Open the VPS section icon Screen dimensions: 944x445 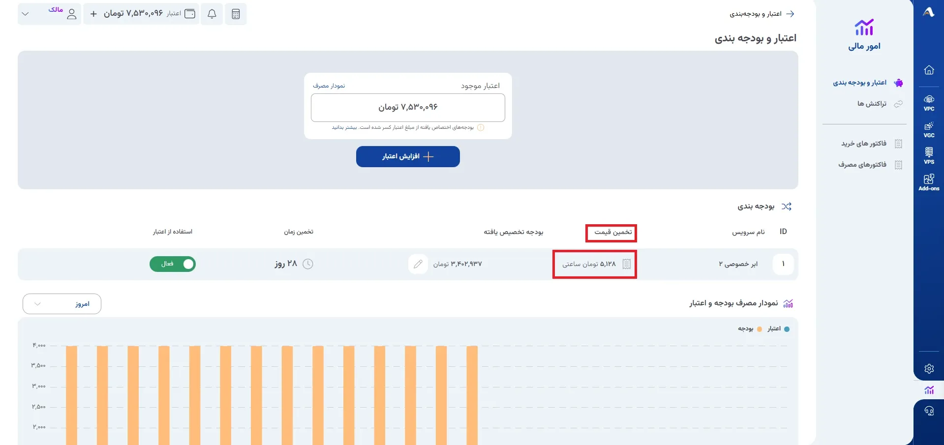(929, 156)
